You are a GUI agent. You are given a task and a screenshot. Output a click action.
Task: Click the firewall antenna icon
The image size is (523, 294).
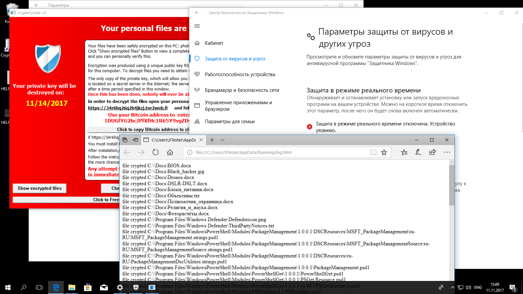point(197,90)
